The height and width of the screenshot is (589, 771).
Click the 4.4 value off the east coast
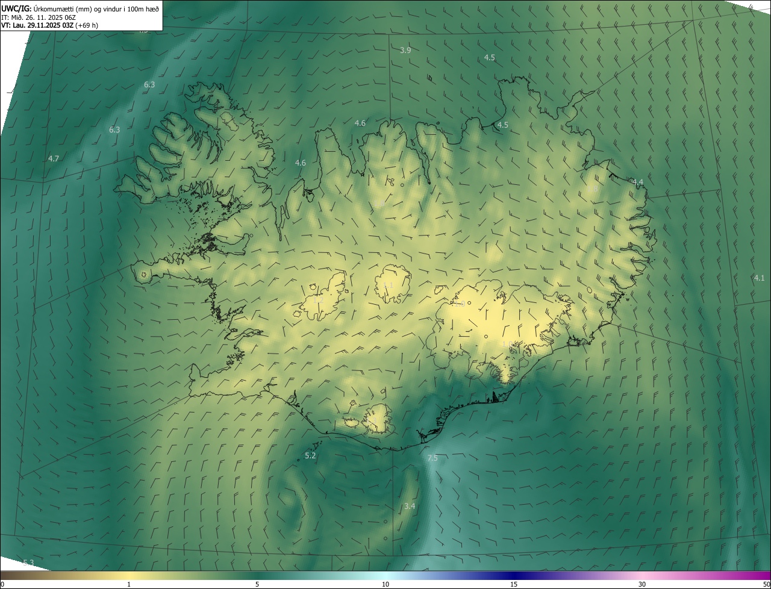click(x=638, y=182)
